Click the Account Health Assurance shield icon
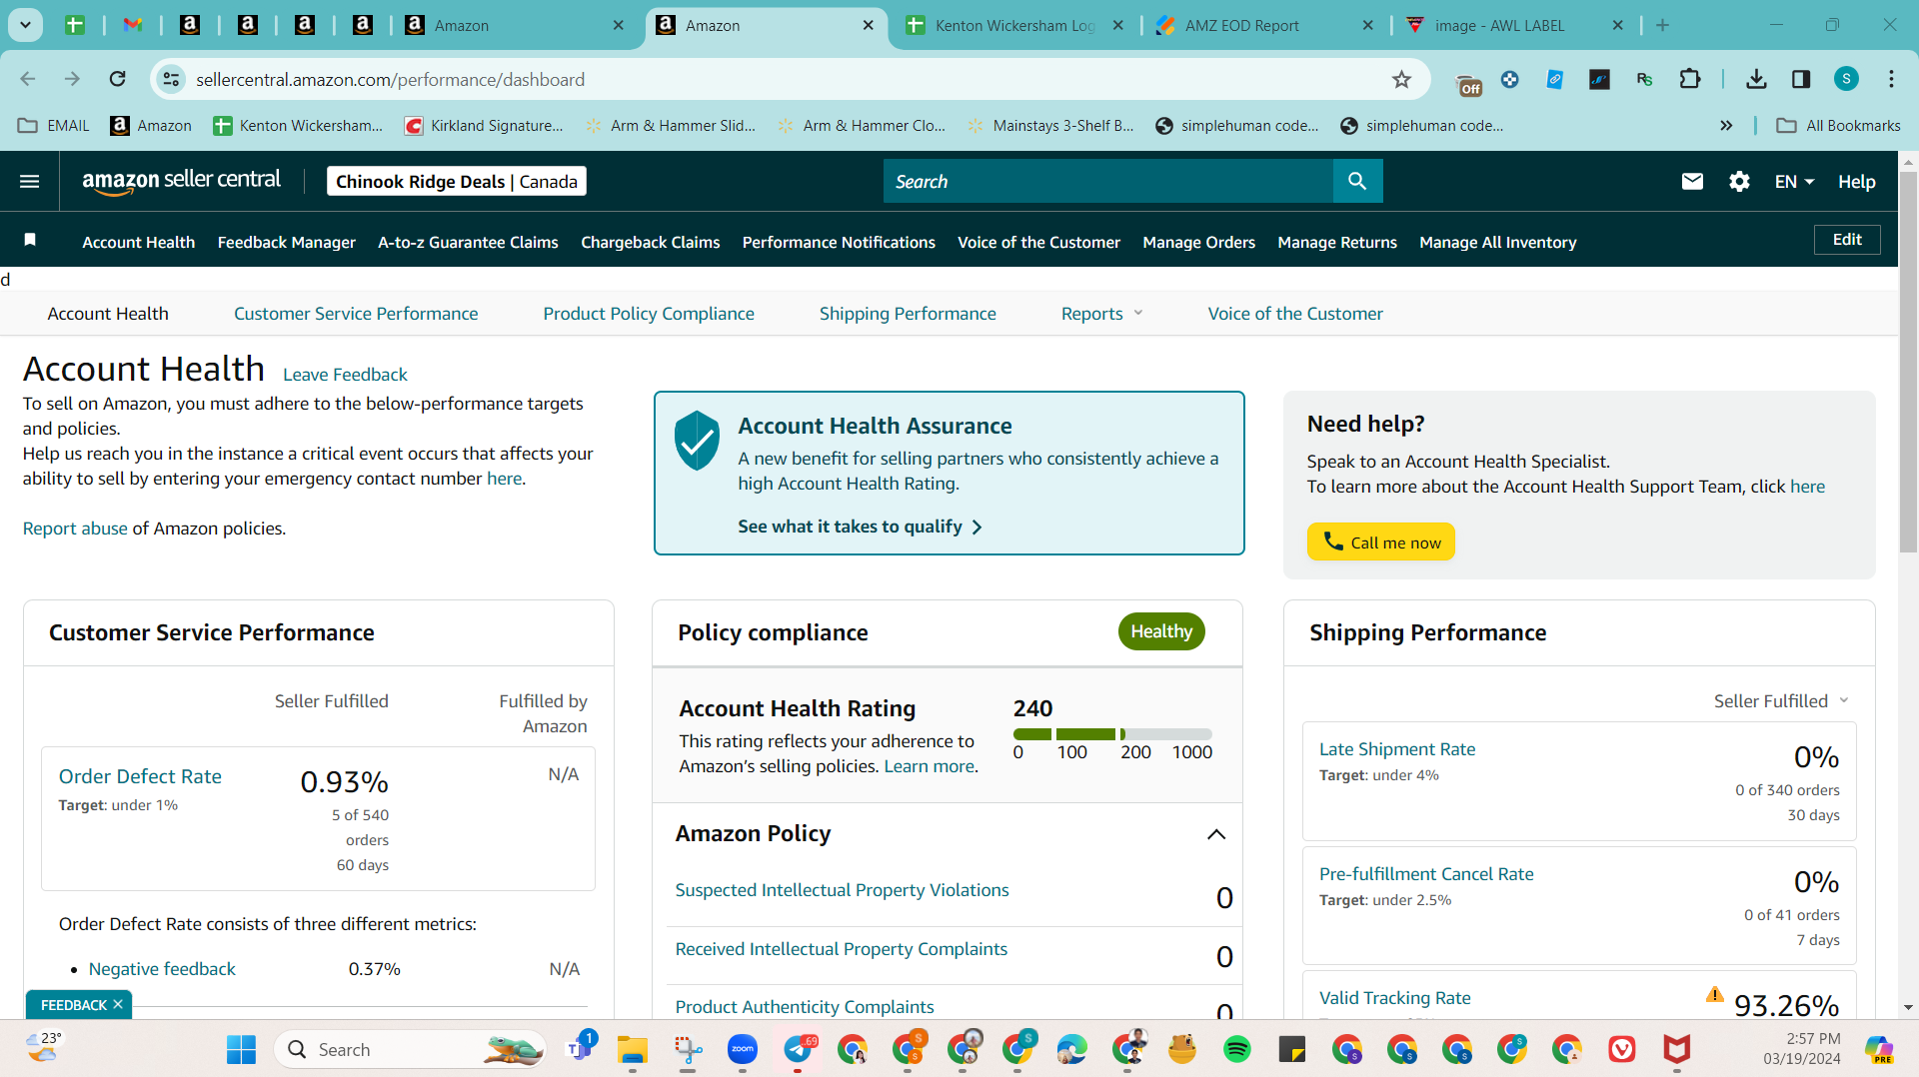Screen dimensions: 1919x1077 (x=697, y=441)
